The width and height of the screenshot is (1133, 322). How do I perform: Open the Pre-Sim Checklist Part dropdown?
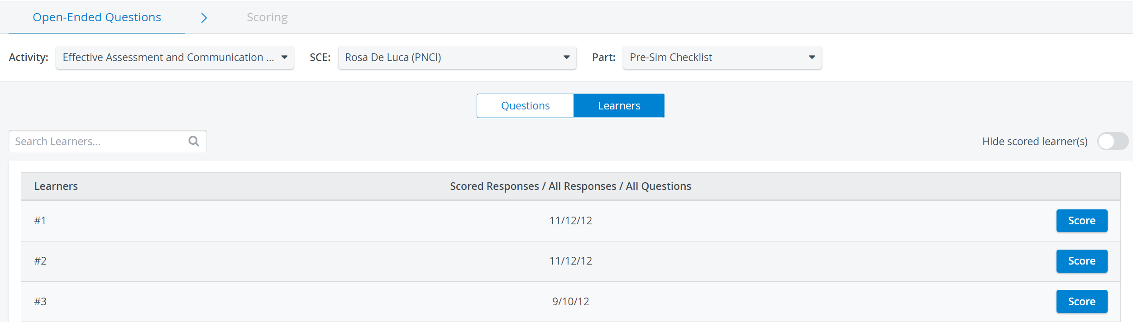click(x=722, y=57)
